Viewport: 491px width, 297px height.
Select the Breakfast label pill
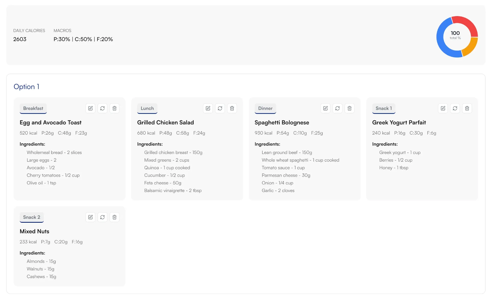33,108
